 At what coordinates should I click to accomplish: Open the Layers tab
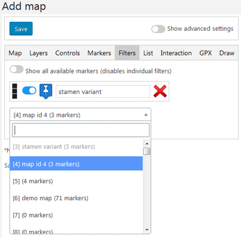pos(39,53)
